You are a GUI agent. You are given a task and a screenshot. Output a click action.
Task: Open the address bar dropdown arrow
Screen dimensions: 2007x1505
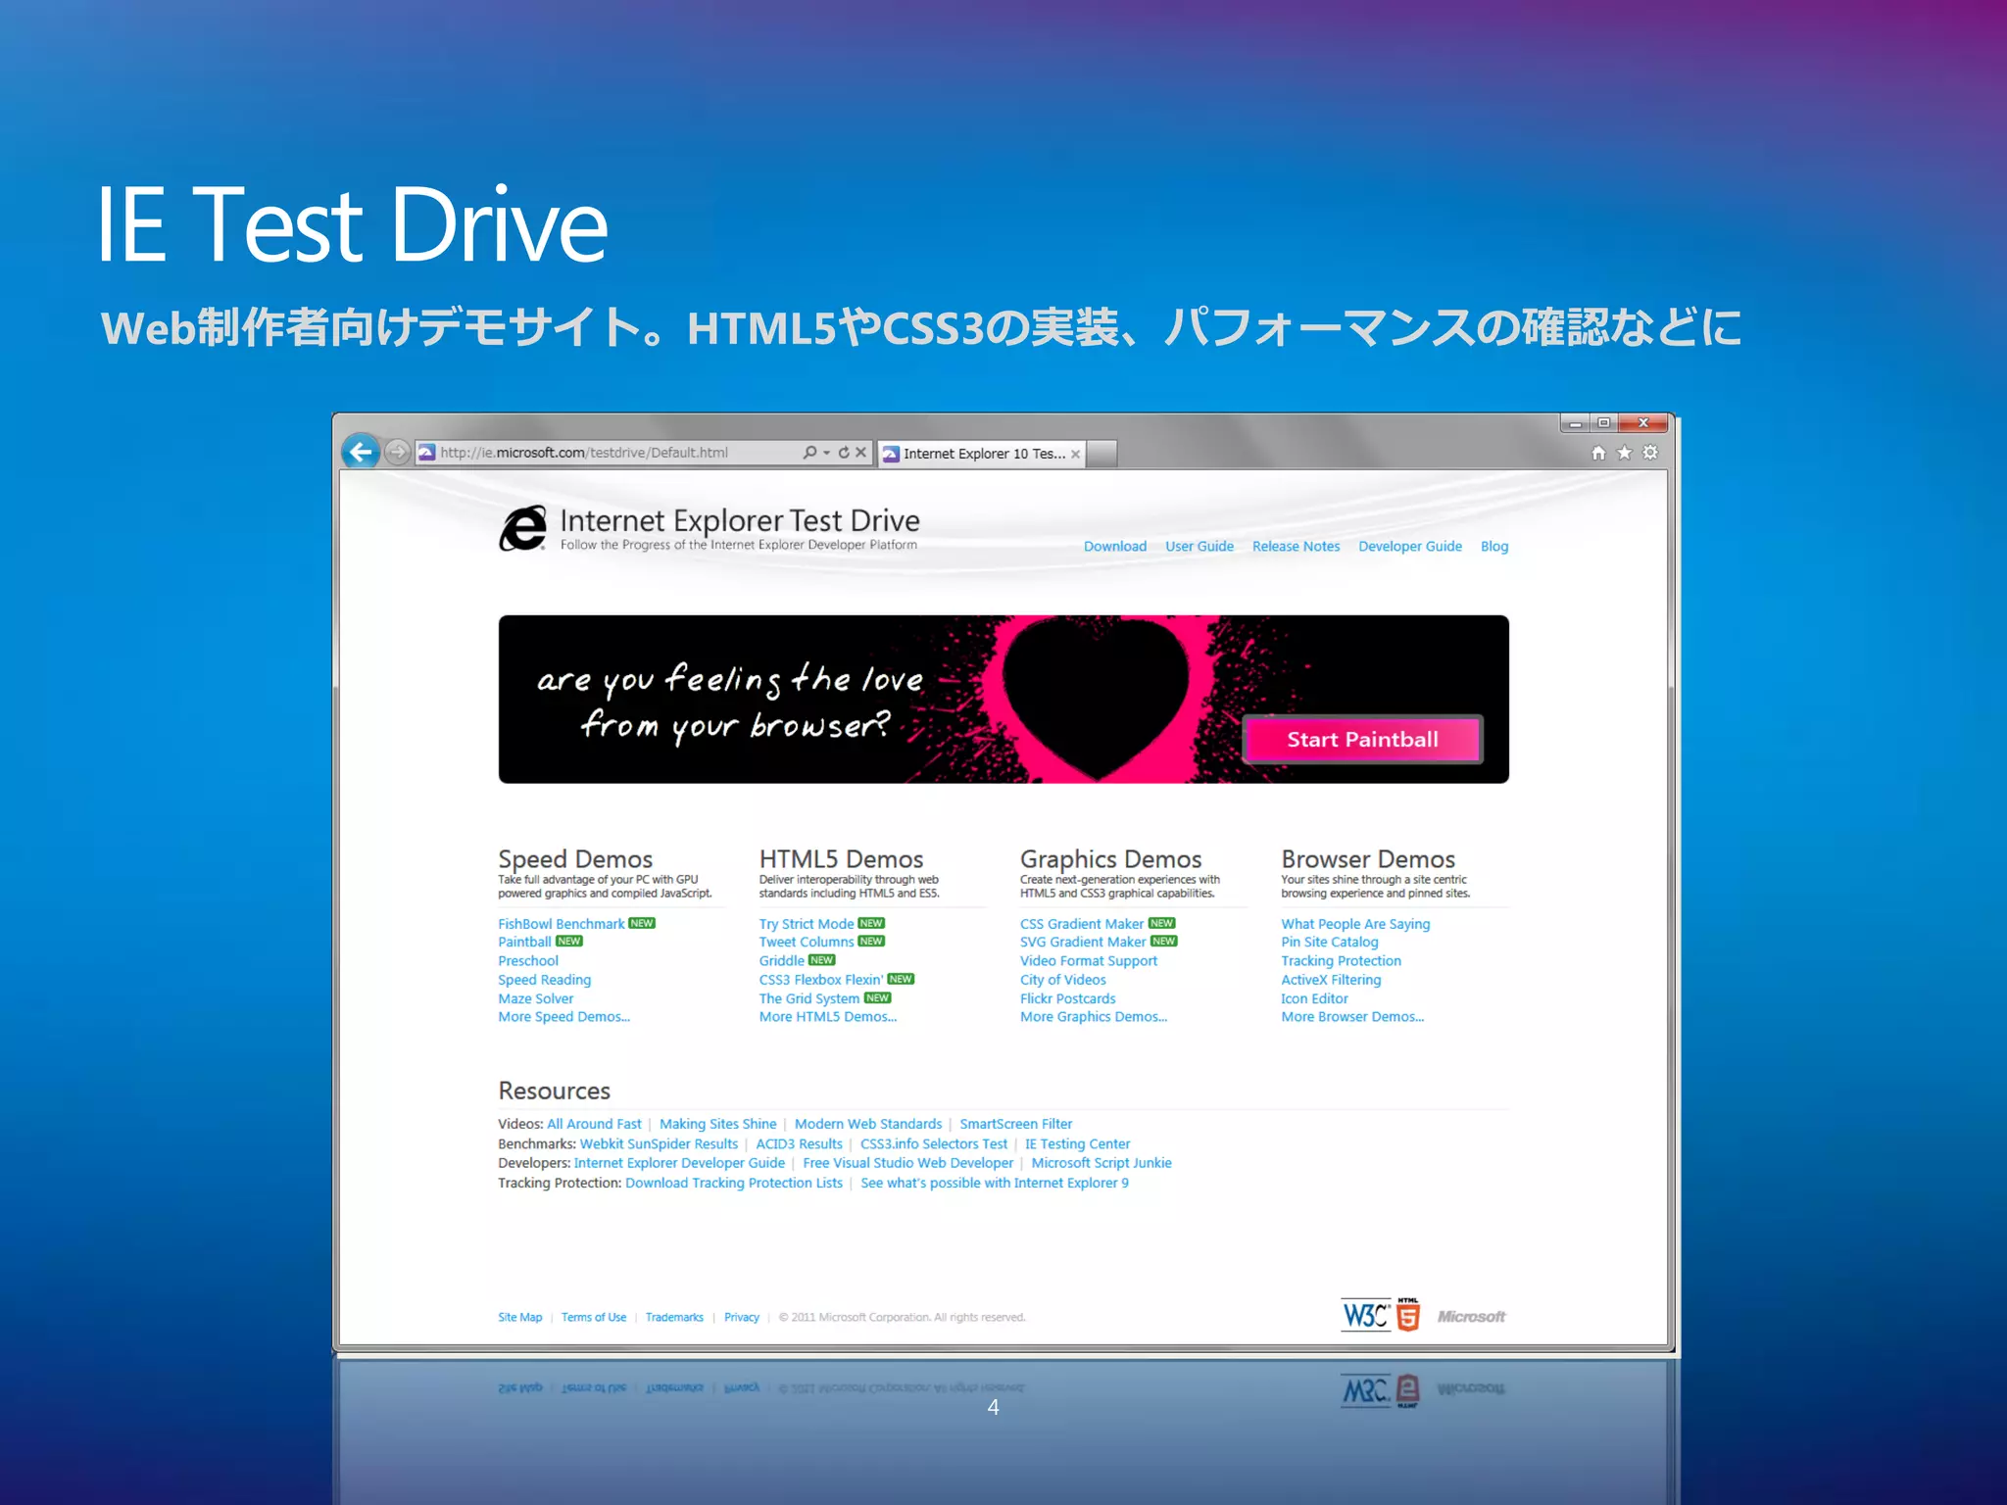826,453
